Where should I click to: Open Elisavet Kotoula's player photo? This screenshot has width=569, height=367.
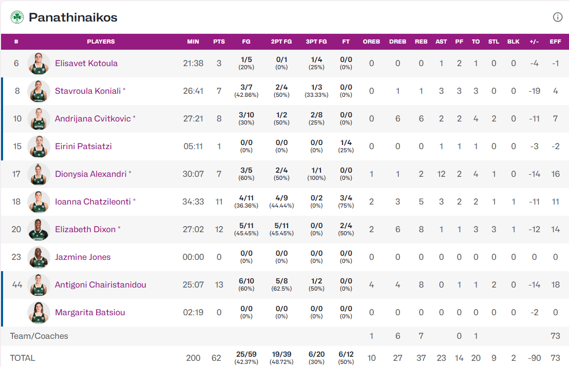point(39,64)
